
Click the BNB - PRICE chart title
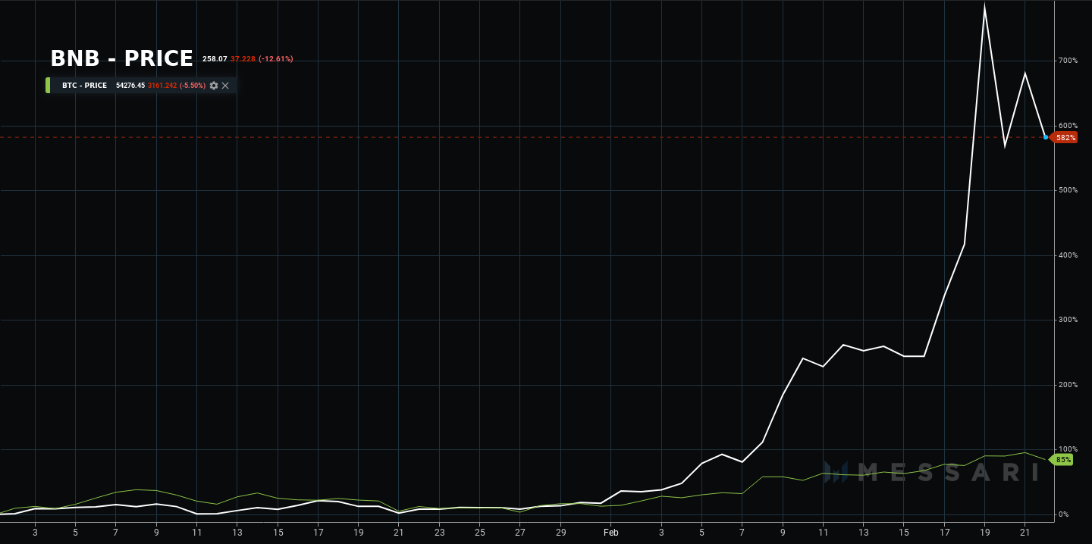[121, 59]
